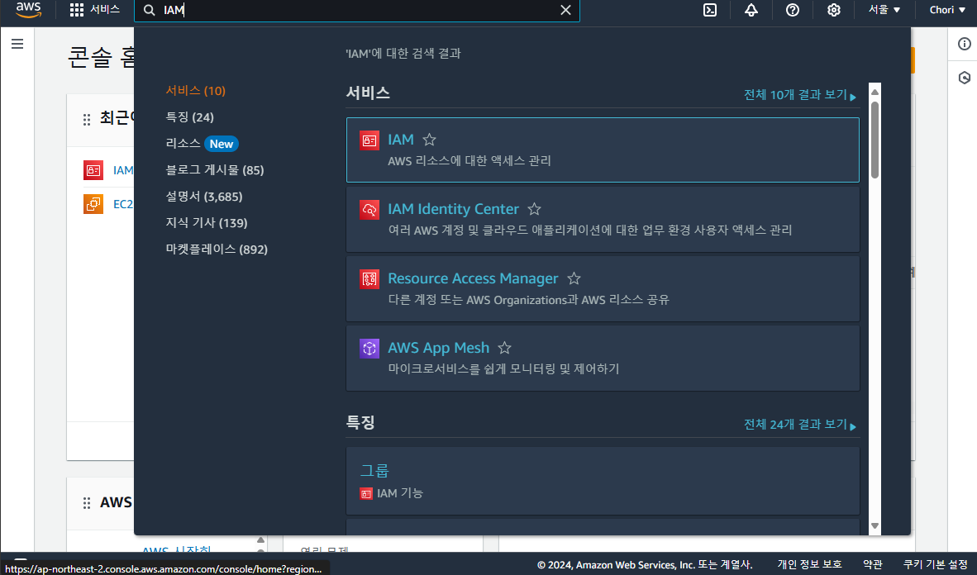
Task: Open 쿠키 기본 설정 footer link
Action: pyautogui.click(x=935, y=564)
